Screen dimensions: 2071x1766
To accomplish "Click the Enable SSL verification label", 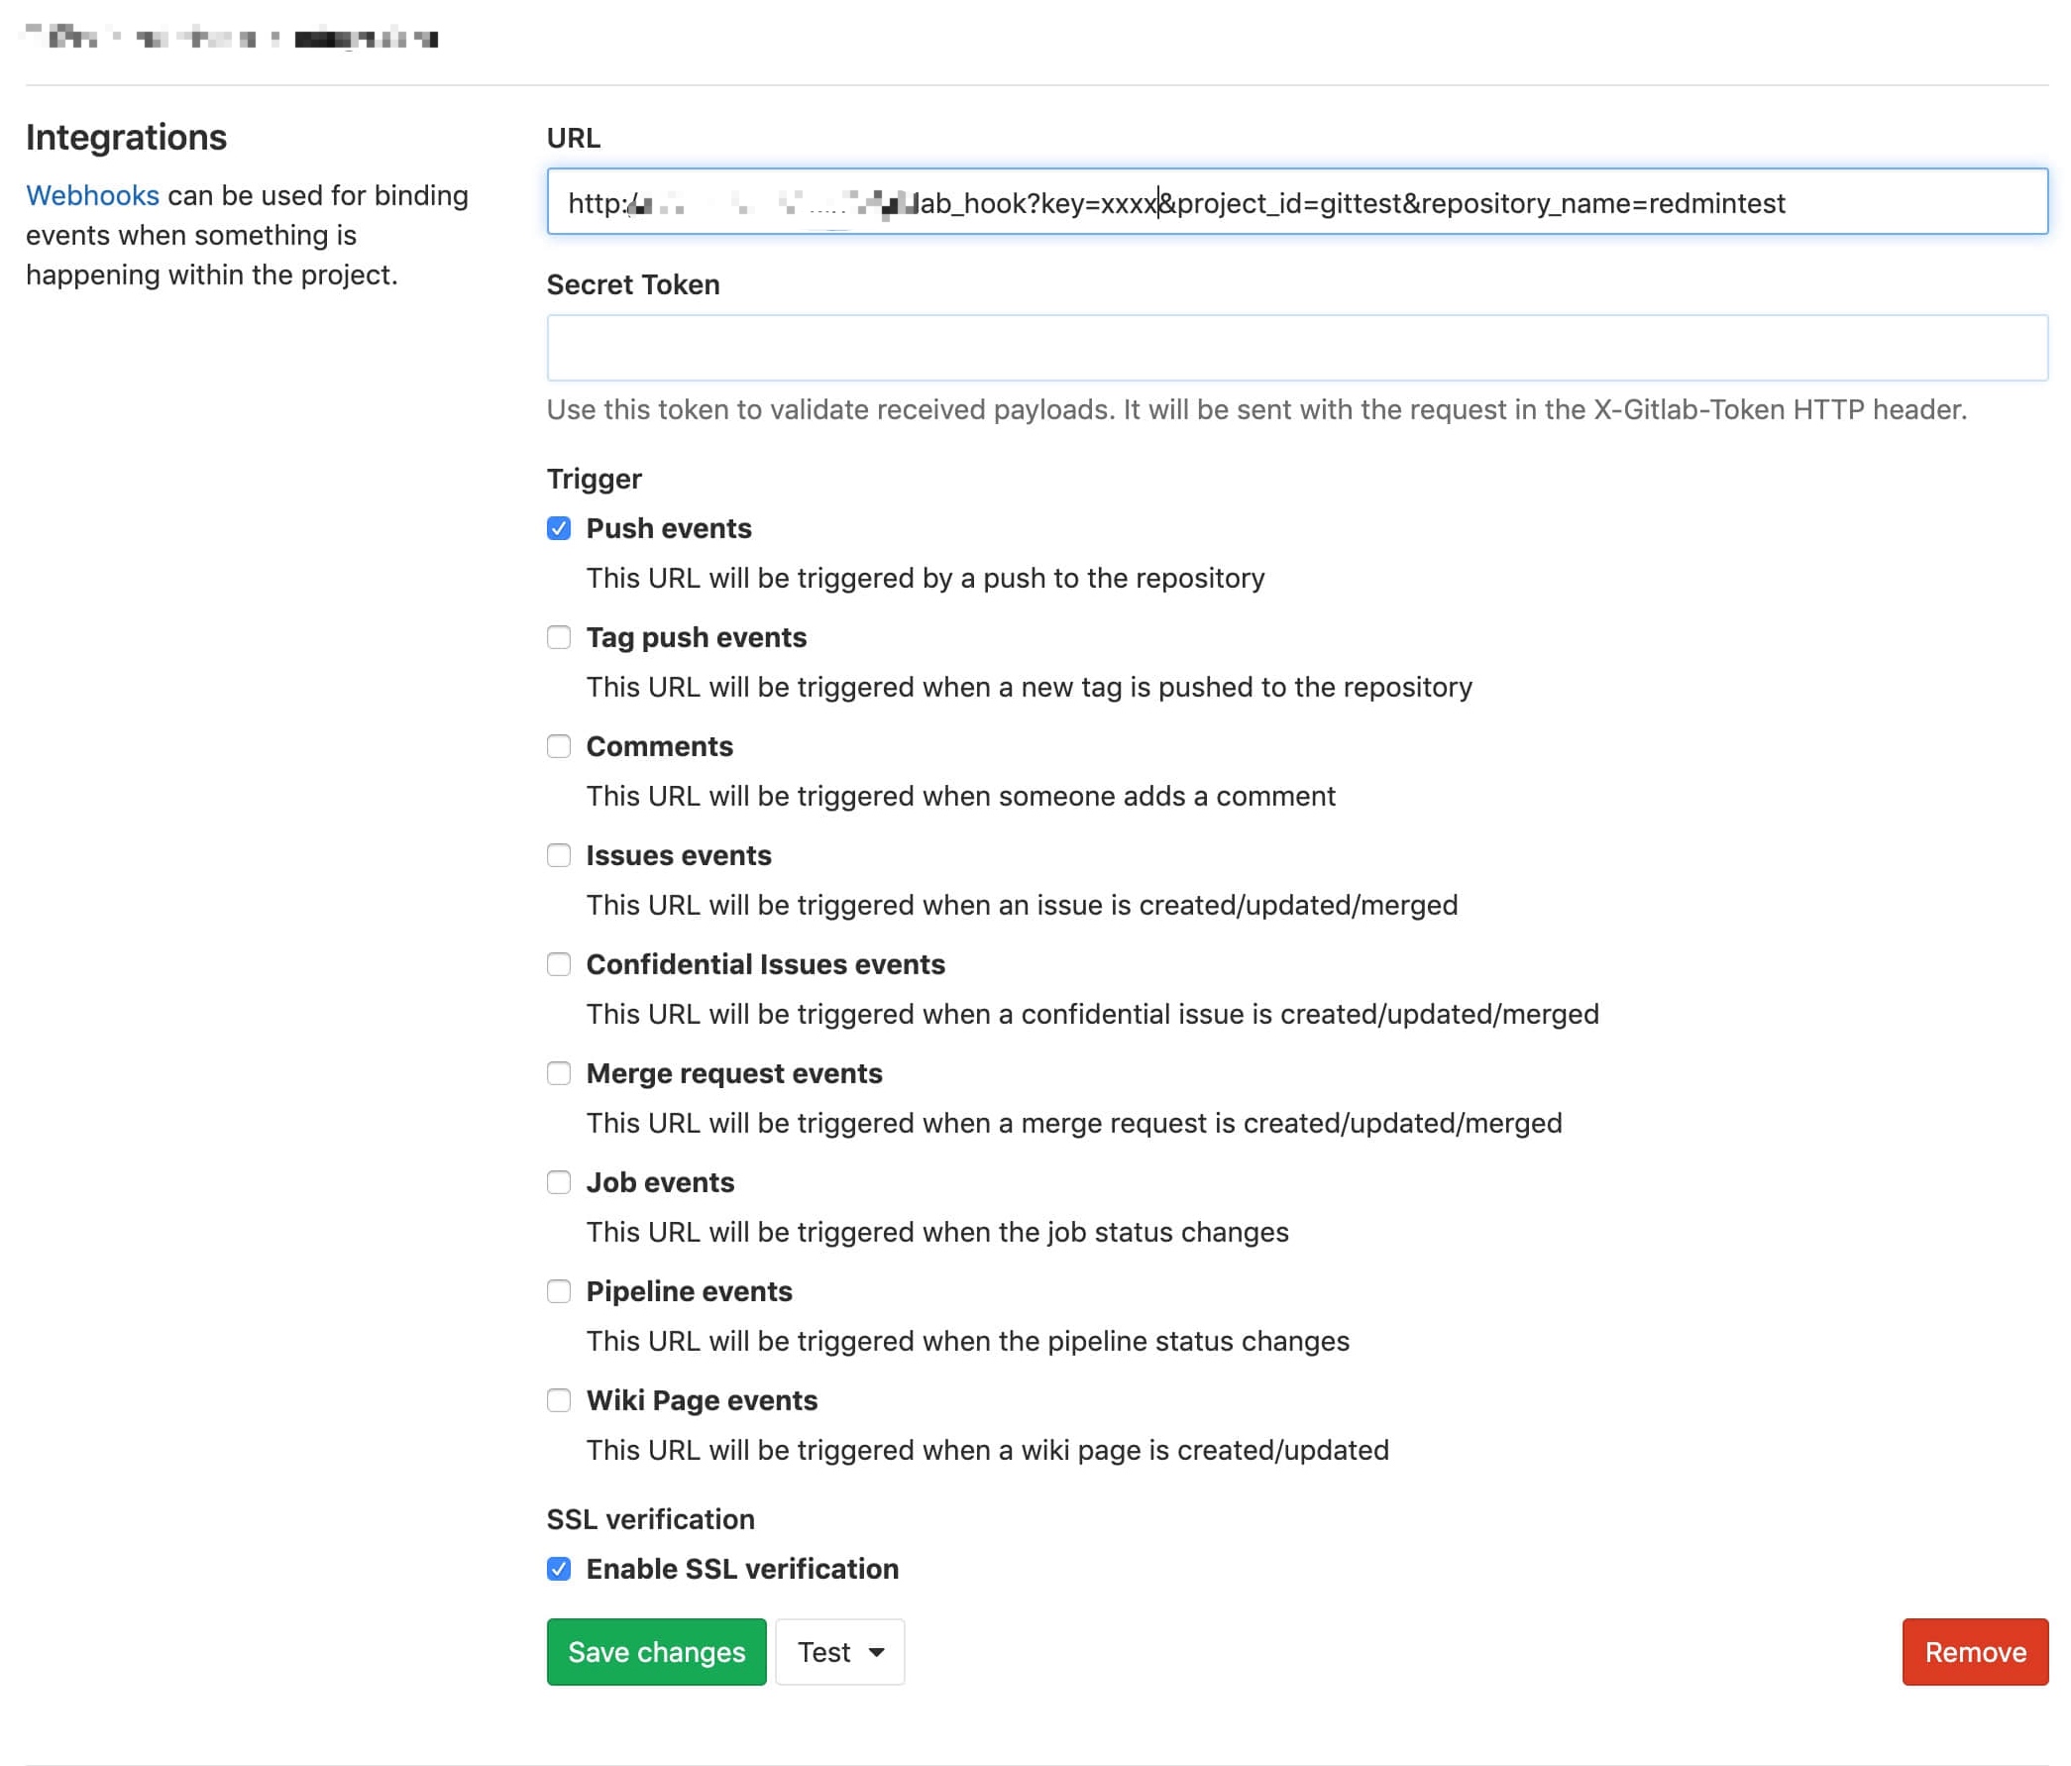I will (x=741, y=1568).
